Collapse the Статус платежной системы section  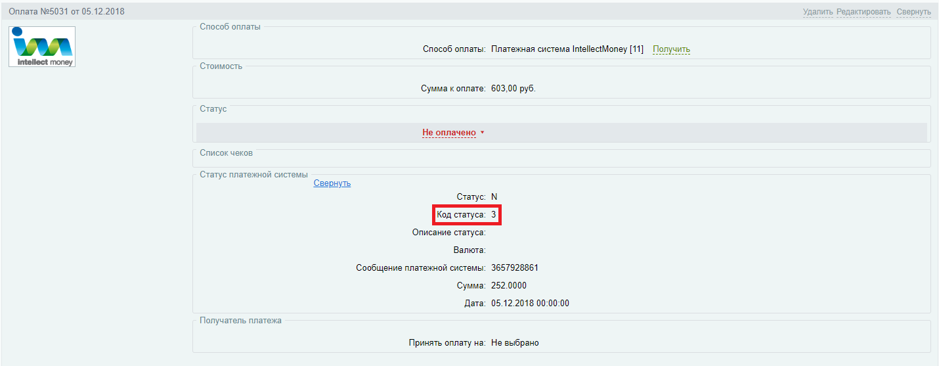coord(332,183)
